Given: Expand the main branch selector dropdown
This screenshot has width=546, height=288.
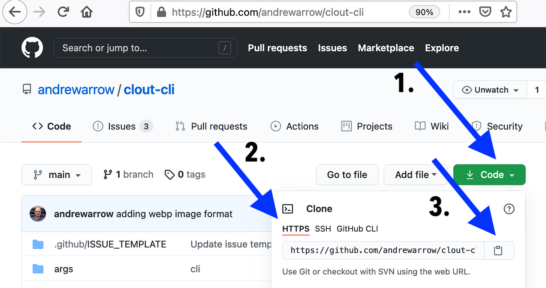Looking at the screenshot, I should 57,175.
